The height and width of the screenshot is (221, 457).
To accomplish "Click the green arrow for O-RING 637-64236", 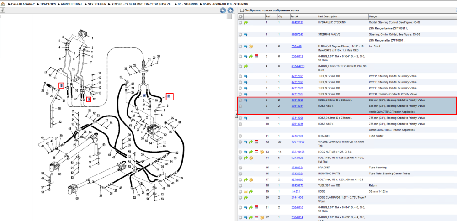I will click(x=246, y=66).
